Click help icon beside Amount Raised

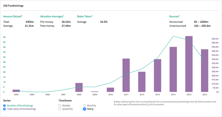22,15
